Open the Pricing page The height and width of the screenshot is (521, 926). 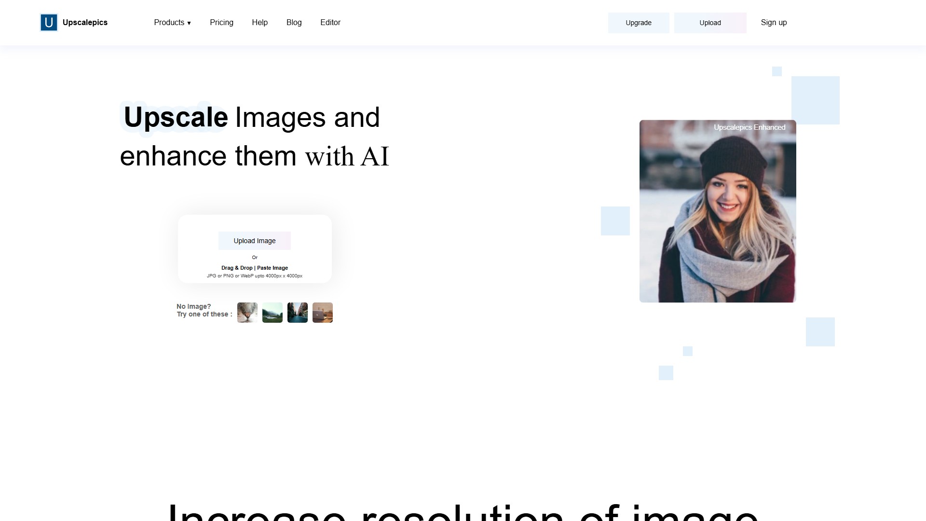coord(221,23)
